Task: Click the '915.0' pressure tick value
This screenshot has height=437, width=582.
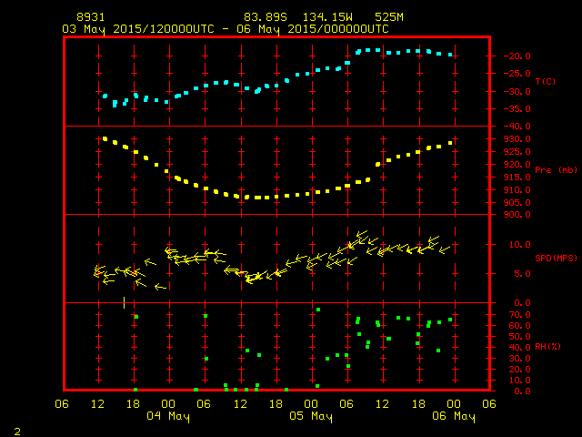Action: (x=517, y=178)
